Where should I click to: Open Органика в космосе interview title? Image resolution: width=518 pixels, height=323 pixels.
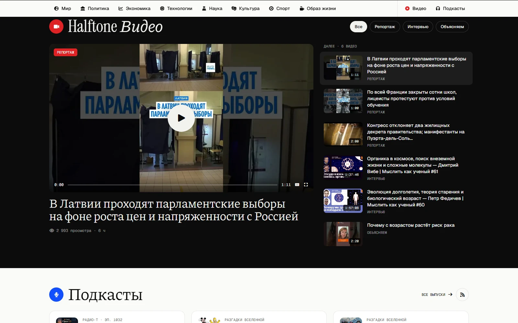[x=413, y=165]
